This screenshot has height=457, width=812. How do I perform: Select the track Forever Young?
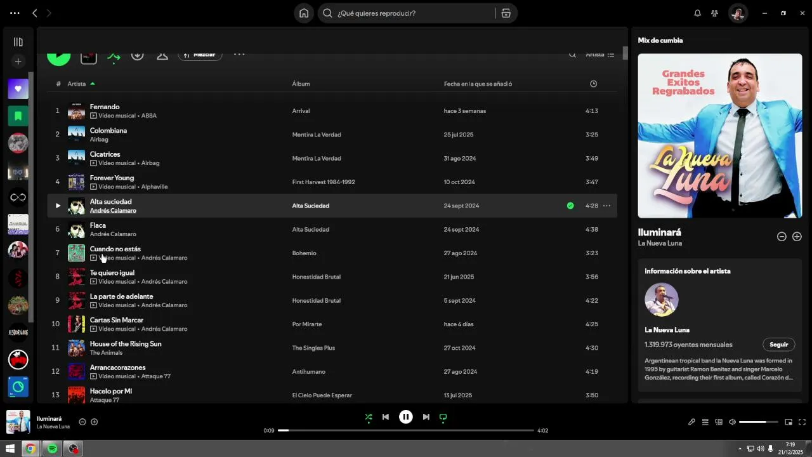[x=112, y=178]
